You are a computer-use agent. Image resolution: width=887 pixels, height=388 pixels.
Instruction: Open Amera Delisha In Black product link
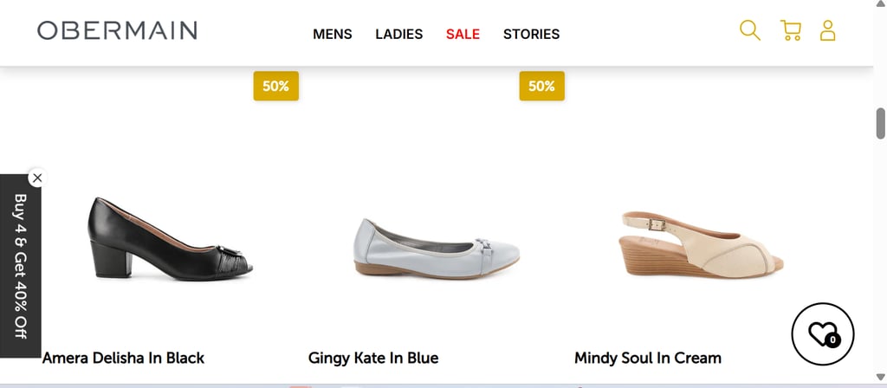pos(123,358)
